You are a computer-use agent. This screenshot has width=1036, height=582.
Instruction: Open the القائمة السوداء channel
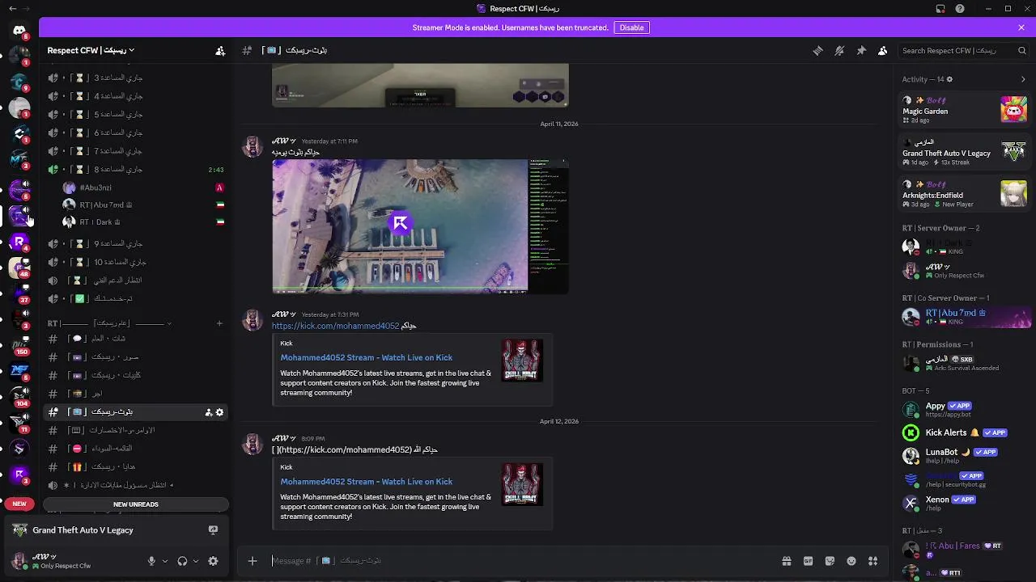(x=135, y=449)
